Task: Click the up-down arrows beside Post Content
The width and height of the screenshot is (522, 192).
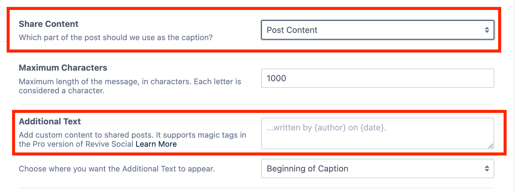Action: click(x=487, y=30)
